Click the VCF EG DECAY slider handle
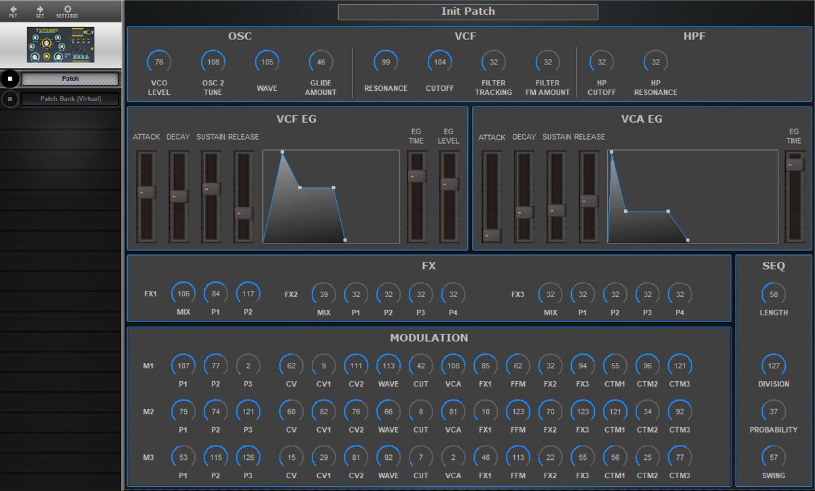Viewport: 815px width, 491px height. (179, 197)
